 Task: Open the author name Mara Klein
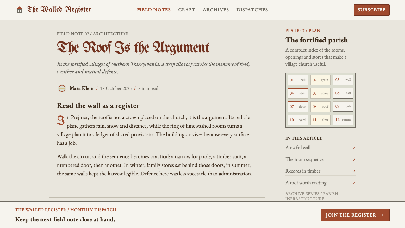coord(82,88)
